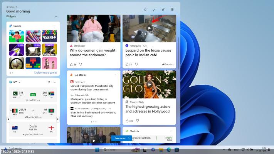Show next ICC matches with right arrow

pyautogui.click(x=59, y=119)
